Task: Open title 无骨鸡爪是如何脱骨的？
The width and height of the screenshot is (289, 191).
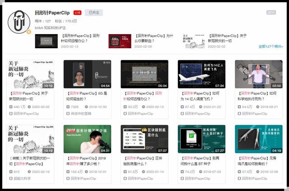Action: pos(257,161)
